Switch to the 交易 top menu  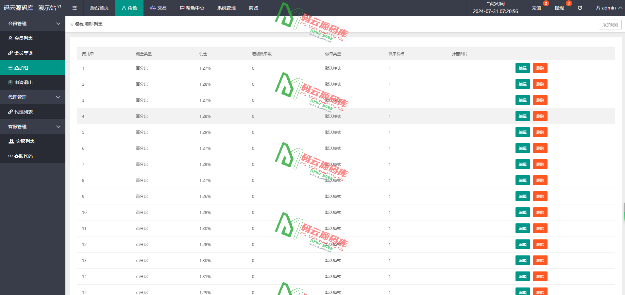(158, 8)
